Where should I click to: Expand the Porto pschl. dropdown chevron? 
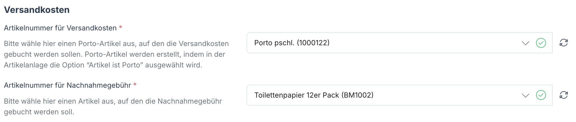tap(525, 43)
